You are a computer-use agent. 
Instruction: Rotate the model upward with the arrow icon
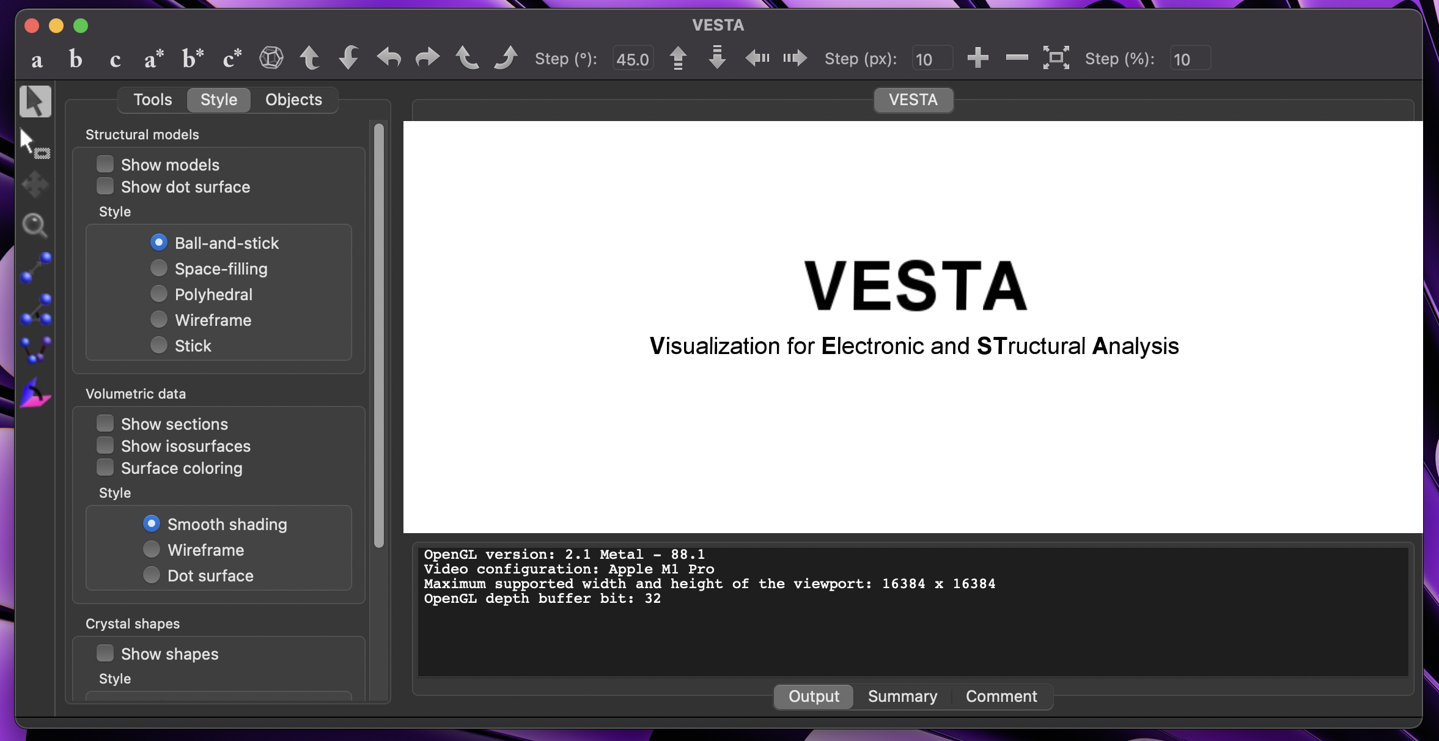[309, 59]
